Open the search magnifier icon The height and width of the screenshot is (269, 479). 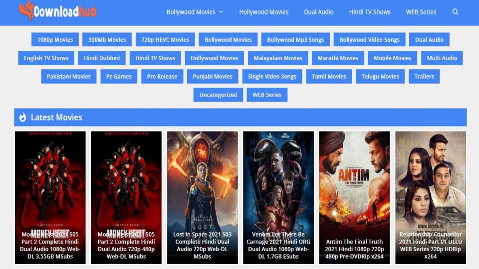click(x=455, y=12)
